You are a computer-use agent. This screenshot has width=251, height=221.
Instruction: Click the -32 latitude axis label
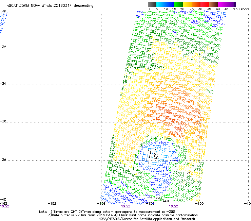3,47
